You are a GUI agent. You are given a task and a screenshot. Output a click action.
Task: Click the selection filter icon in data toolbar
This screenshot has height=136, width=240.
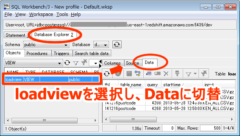177,74
